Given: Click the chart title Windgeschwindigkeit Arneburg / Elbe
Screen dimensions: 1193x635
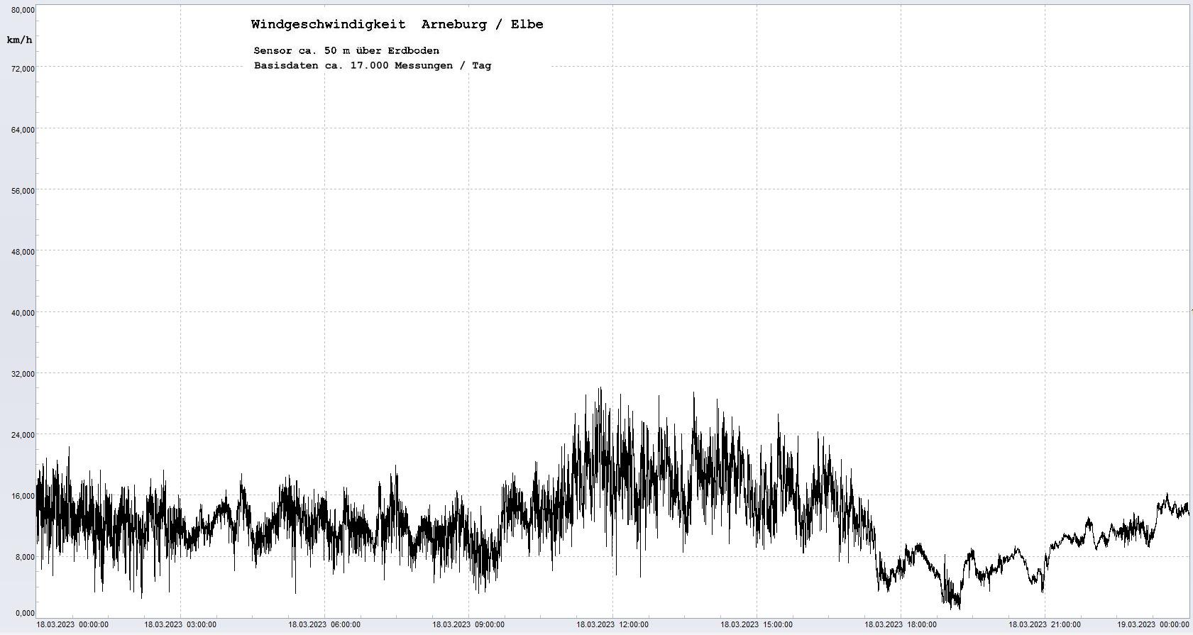Looking at the screenshot, I should tap(397, 24).
